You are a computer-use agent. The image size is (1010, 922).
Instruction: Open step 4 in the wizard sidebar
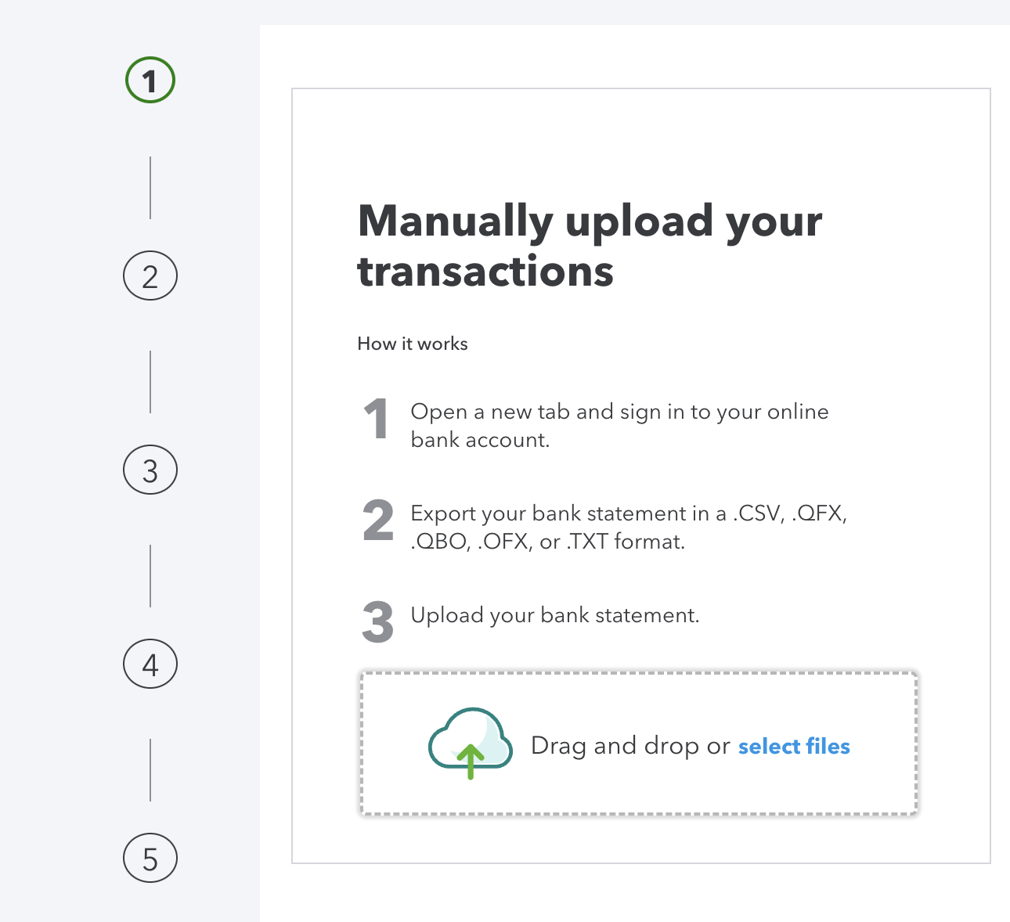(150, 664)
